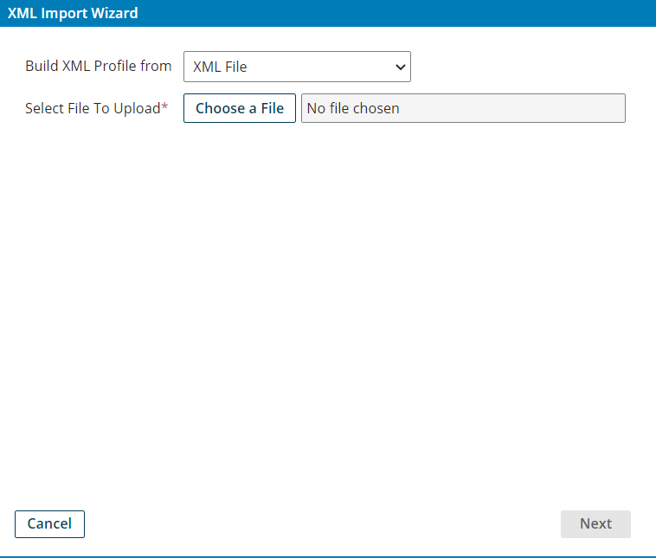Click the word Upload in the second label

point(137,108)
